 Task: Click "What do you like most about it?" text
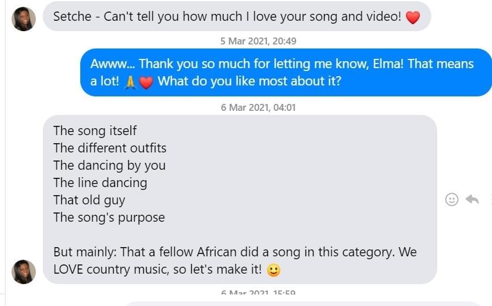(x=249, y=81)
